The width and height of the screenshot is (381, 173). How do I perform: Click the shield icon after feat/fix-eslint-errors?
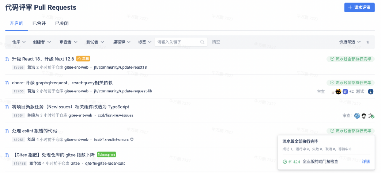[132, 139]
